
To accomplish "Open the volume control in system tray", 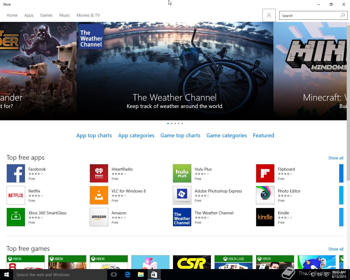I will point(319,275).
